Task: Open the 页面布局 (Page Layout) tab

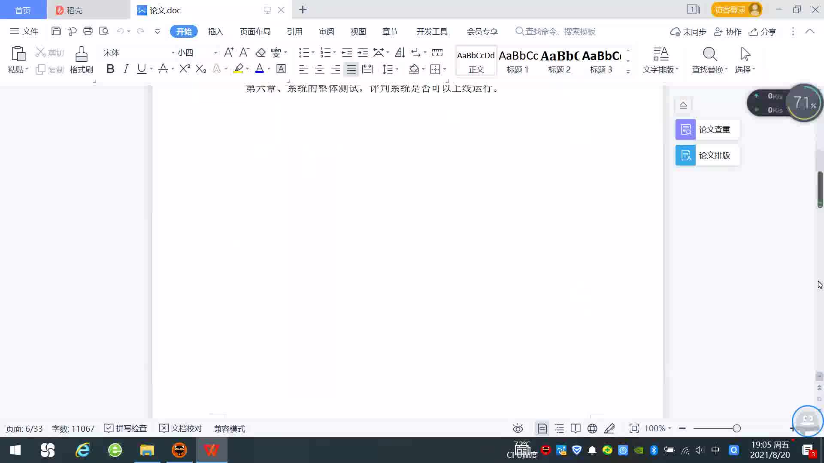Action: [255, 31]
